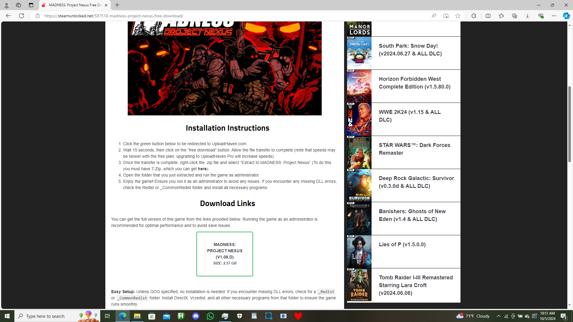Open the Copilot sidebar icon
Screen dimensions: 573x322
566,16
